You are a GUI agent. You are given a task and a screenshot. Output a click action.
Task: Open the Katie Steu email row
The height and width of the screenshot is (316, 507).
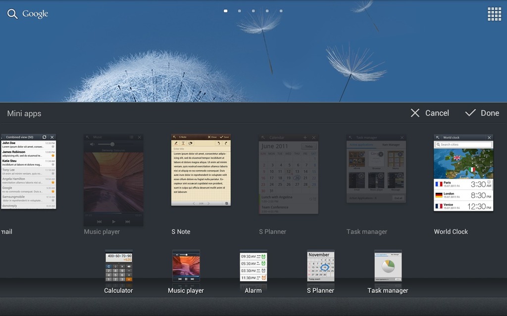(x=28, y=162)
